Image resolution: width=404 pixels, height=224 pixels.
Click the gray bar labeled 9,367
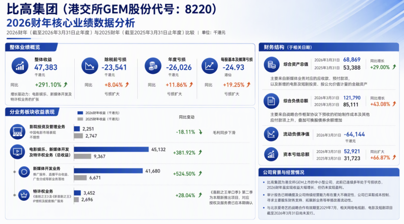tap(82, 156)
